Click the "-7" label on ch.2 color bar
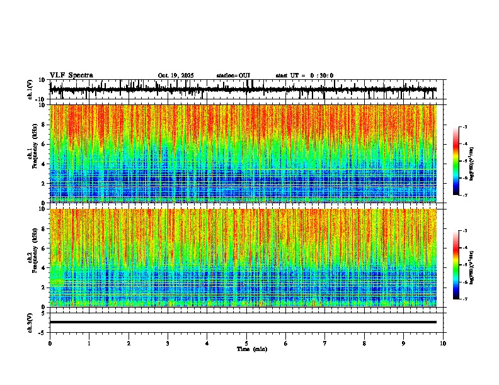This screenshot has width=499, height=385. pyautogui.click(x=465, y=299)
